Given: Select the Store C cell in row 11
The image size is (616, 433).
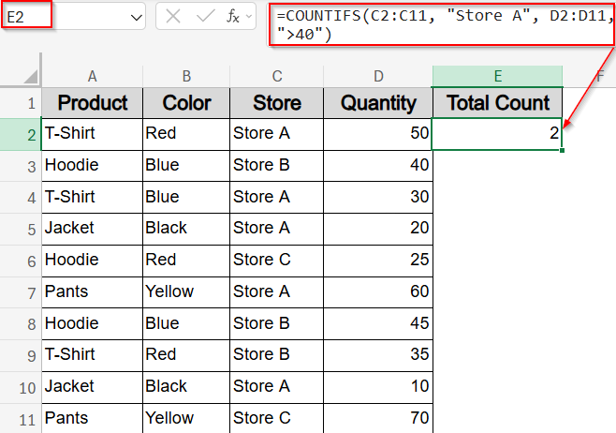Looking at the screenshot, I should pos(276,418).
